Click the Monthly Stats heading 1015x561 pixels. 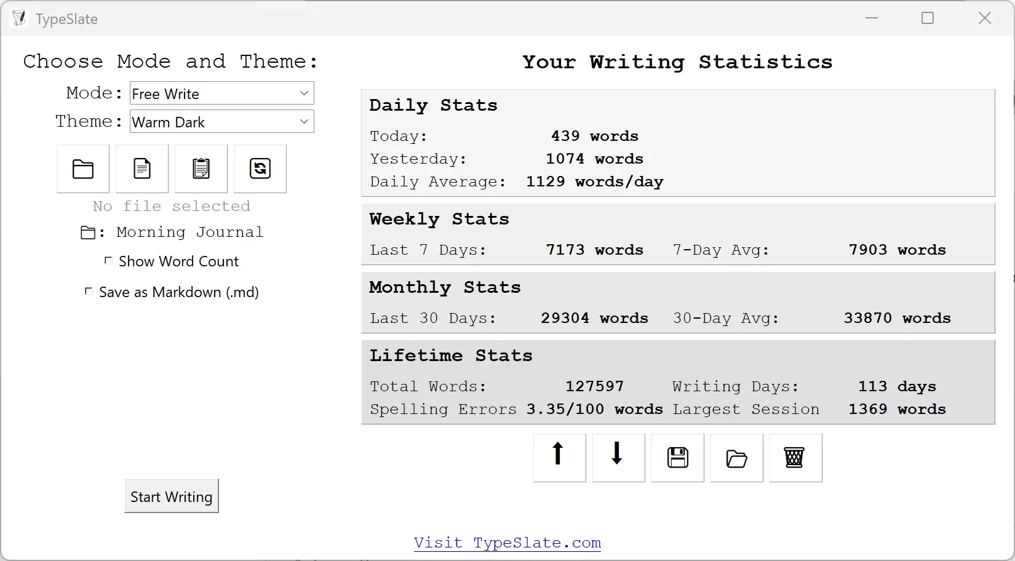(x=445, y=287)
